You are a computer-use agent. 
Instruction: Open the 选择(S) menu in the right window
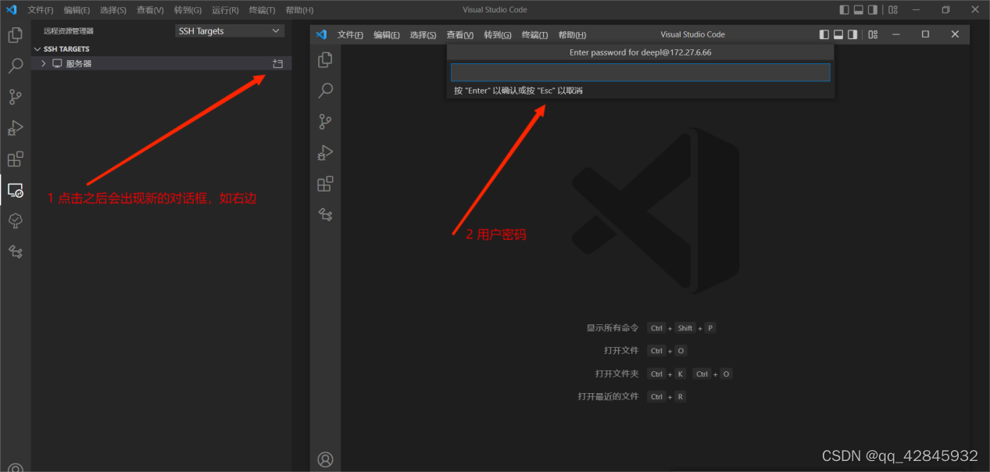pos(423,35)
